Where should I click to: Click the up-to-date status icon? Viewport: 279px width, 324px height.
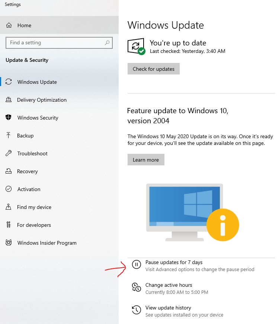[136, 47]
